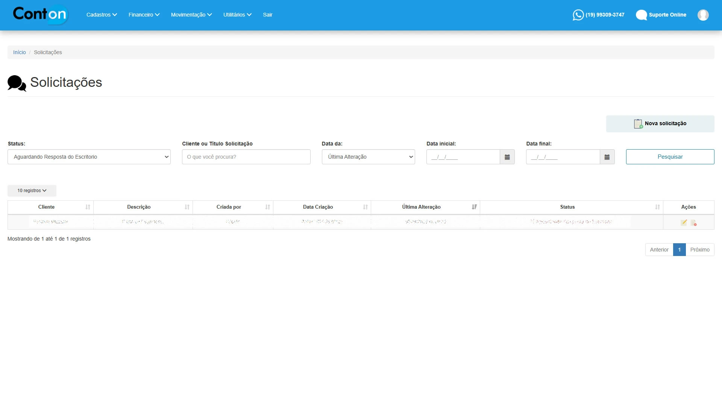The image size is (722, 406).
Task: Click the WhatsApp phone number icon
Action: pos(578,15)
